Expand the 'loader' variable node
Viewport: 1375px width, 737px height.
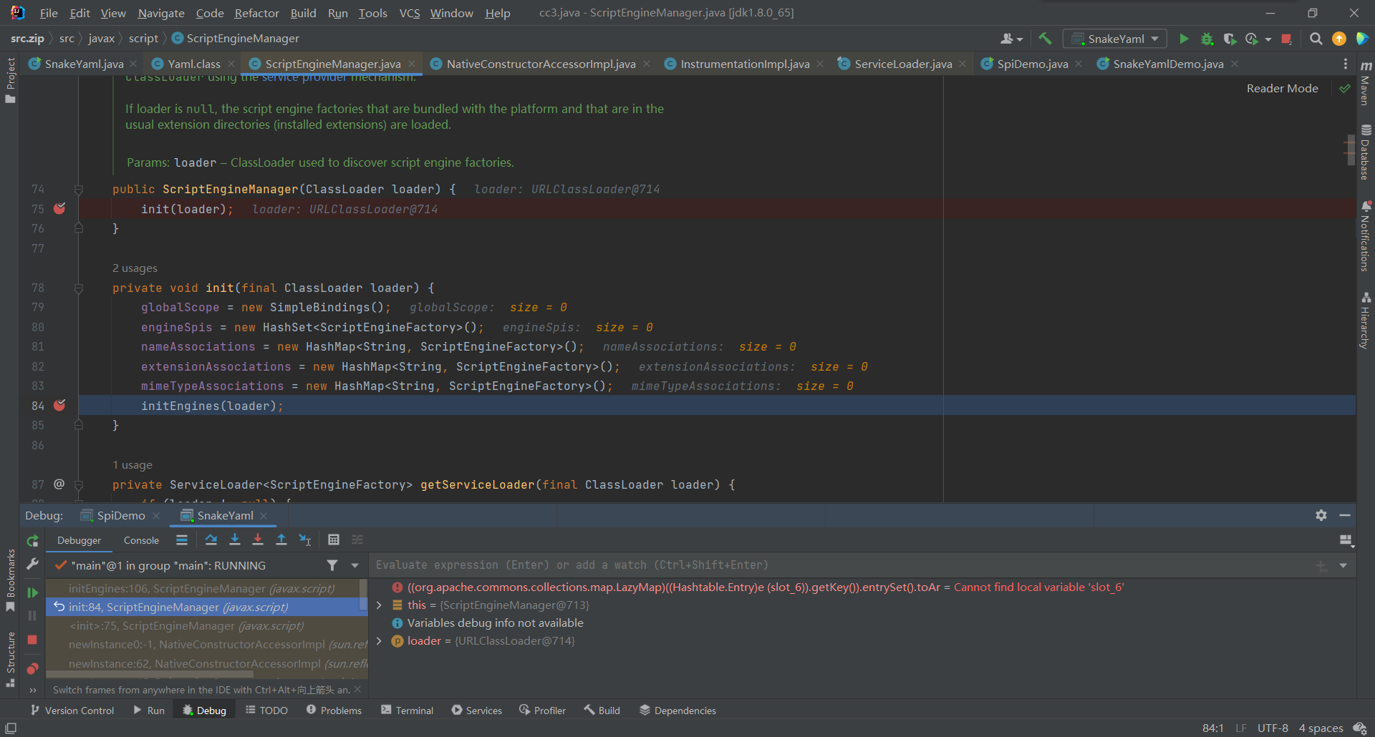pyautogui.click(x=379, y=641)
